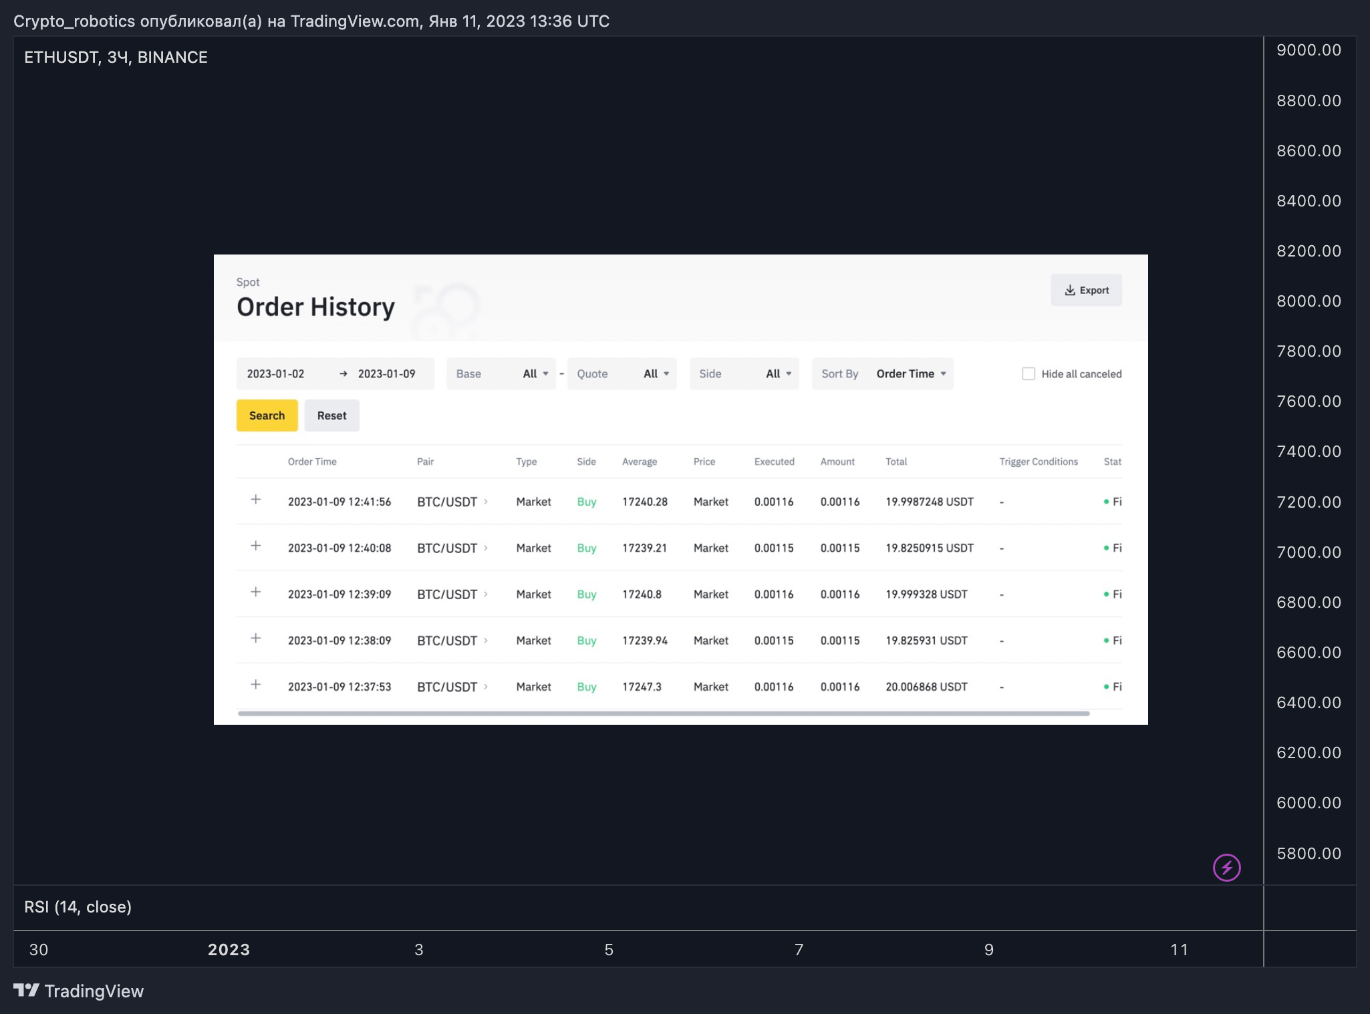Image resolution: width=1370 pixels, height=1014 pixels.
Task: Click the 30 date label on time axis
Action: pos(39,949)
